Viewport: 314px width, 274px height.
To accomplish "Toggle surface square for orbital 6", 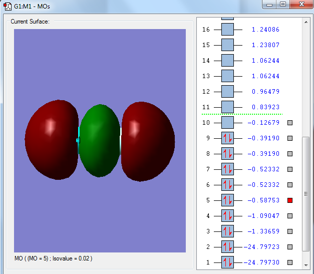I will (x=290, y=185).
